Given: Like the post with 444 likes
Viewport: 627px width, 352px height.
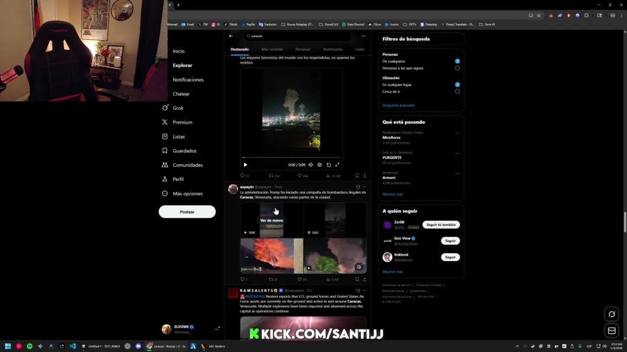Looking at the screenshot, I should (x=303, y=176).
